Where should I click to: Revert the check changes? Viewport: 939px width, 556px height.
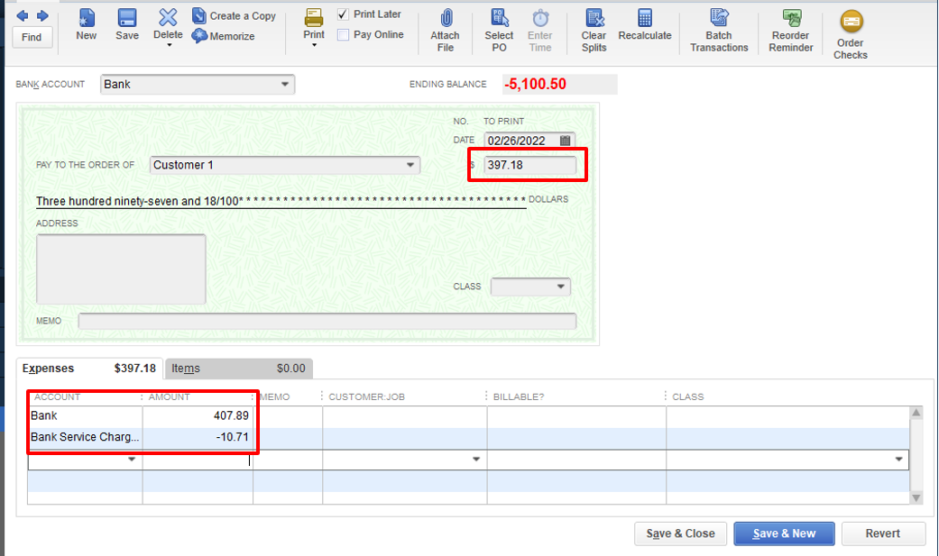(x=883, y=533)
